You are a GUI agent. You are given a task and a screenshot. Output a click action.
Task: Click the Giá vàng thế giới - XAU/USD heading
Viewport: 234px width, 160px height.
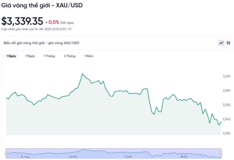tap(42, 5)
